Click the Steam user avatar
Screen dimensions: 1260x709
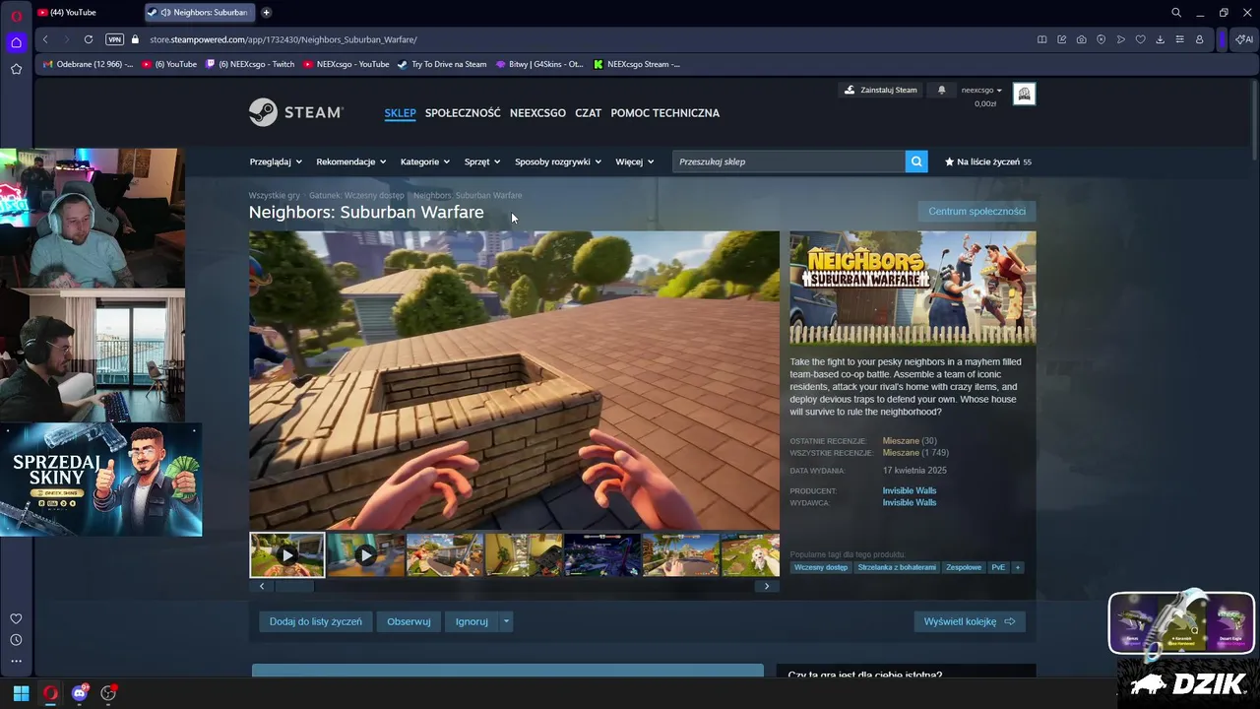(1024, 94)
